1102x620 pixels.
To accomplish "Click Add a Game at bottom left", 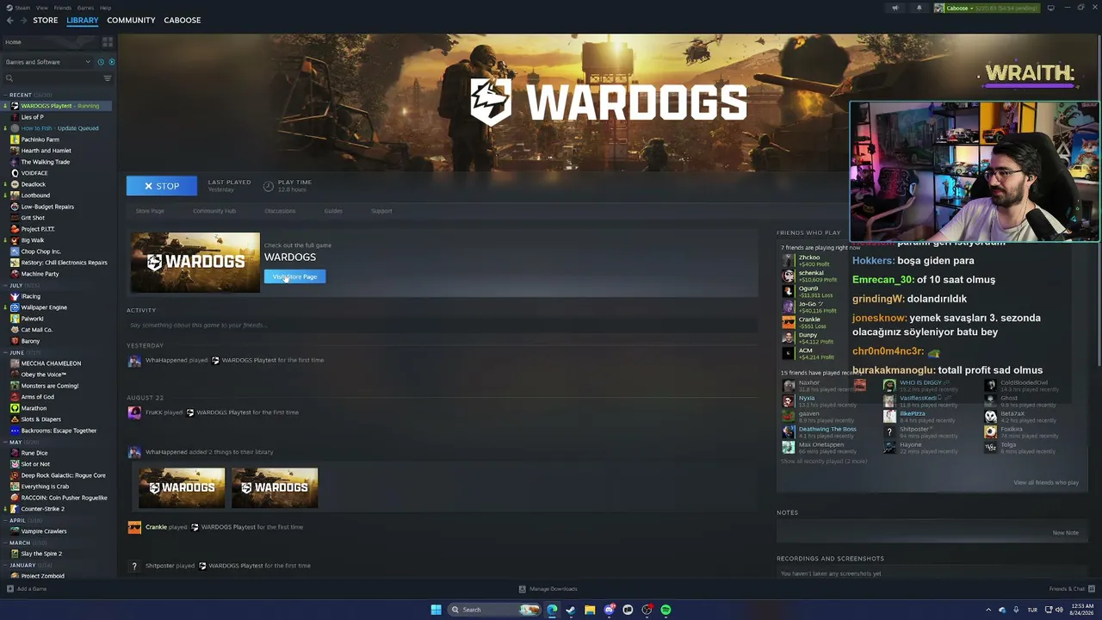I will [27, 589].
